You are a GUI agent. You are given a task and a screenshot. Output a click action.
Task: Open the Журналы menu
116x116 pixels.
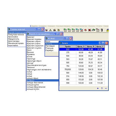92,26
